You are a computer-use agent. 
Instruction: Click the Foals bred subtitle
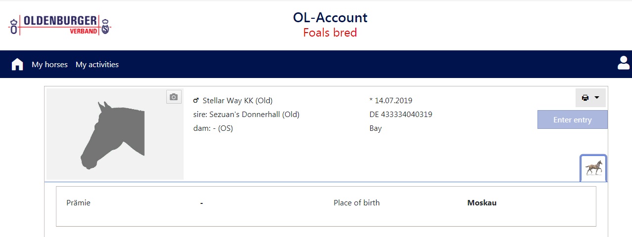[x=330, y=33]
